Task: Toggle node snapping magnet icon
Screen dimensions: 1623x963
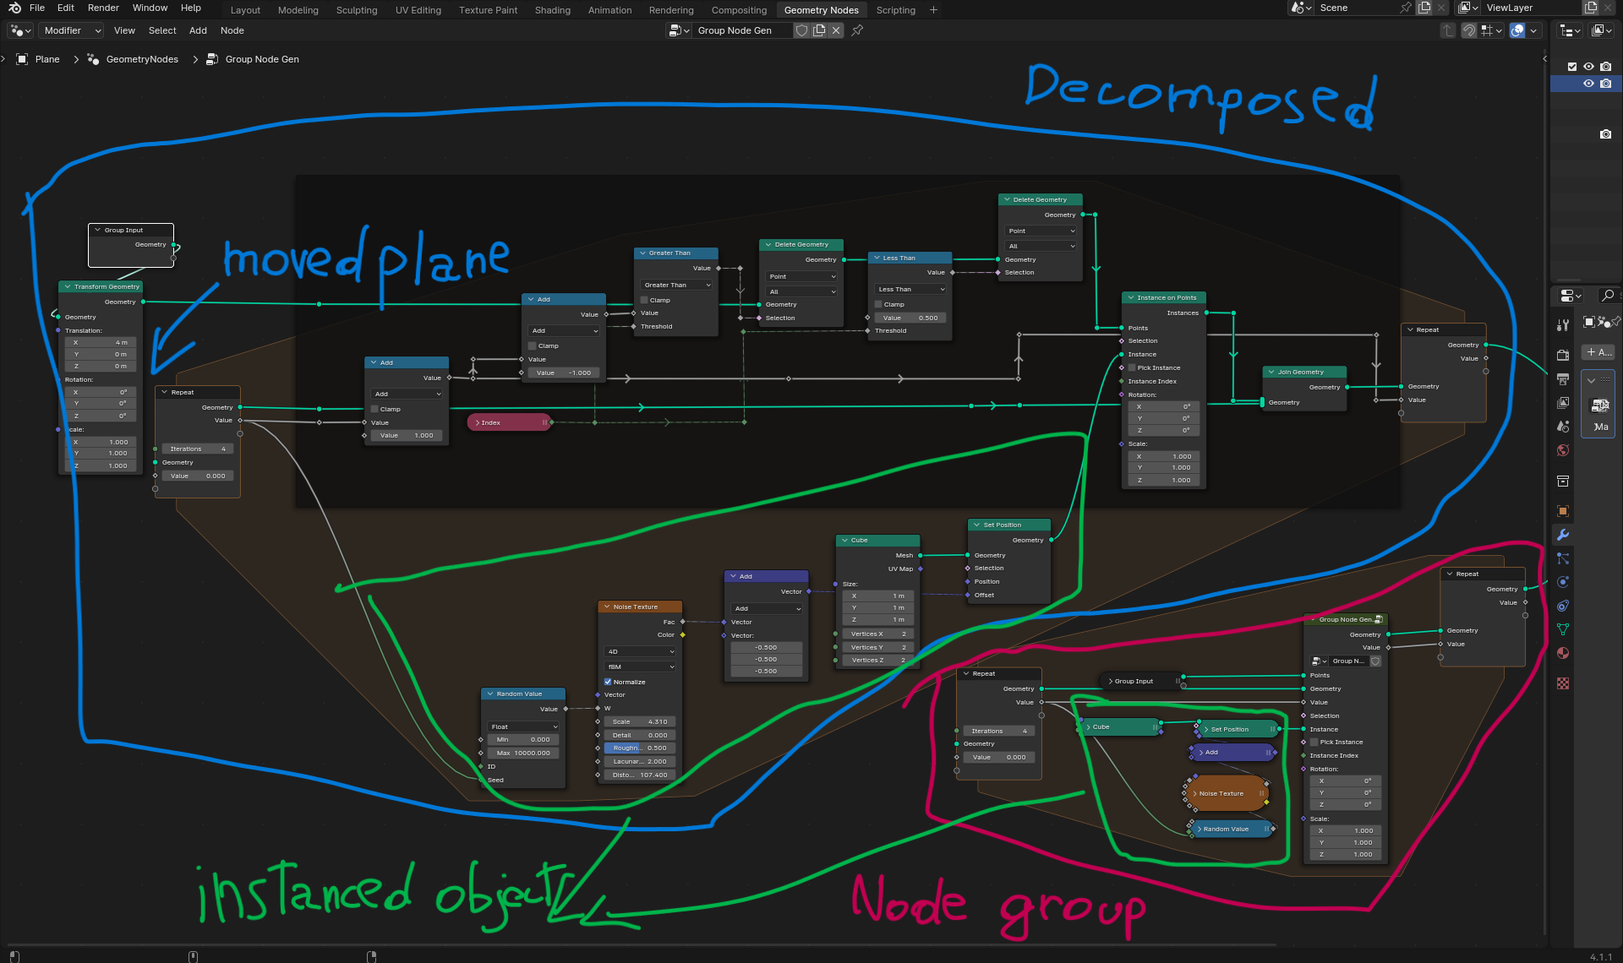Action: [1469, 30]
